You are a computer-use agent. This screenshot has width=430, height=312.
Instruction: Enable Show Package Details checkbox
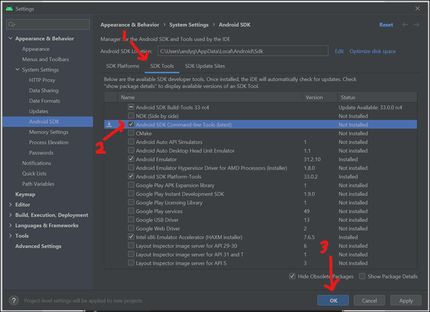(x=362, y=276)
